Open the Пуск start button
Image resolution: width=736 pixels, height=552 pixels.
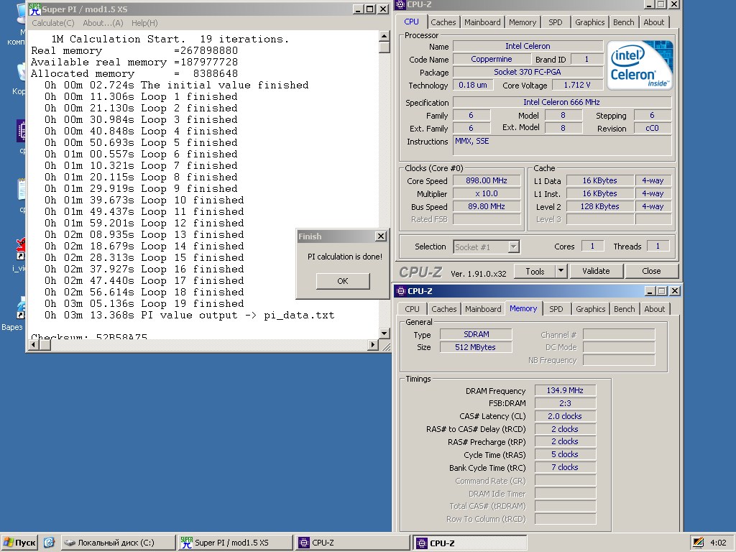[x=19, y=543]
